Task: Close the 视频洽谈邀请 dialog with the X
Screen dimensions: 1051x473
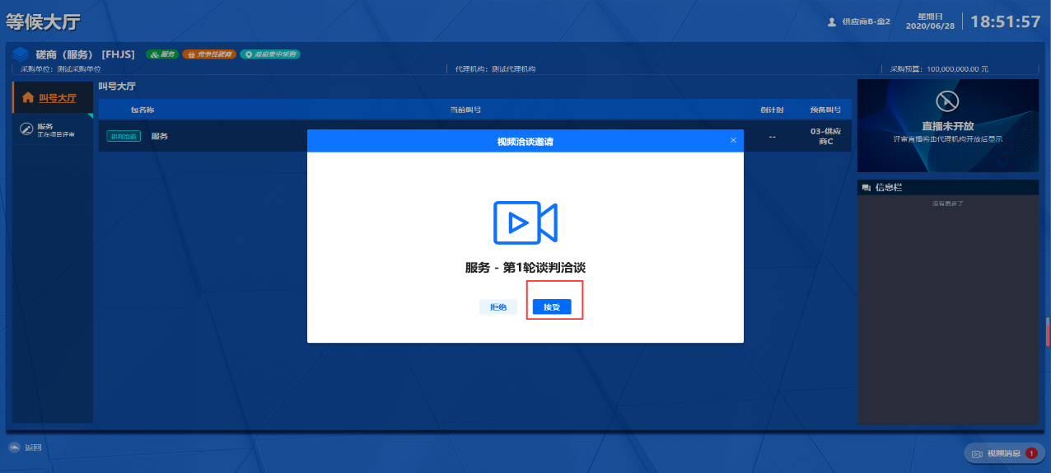Action: (x=733, y=140)
